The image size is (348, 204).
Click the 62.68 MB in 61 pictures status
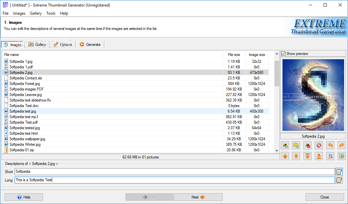tap(141, 157)
